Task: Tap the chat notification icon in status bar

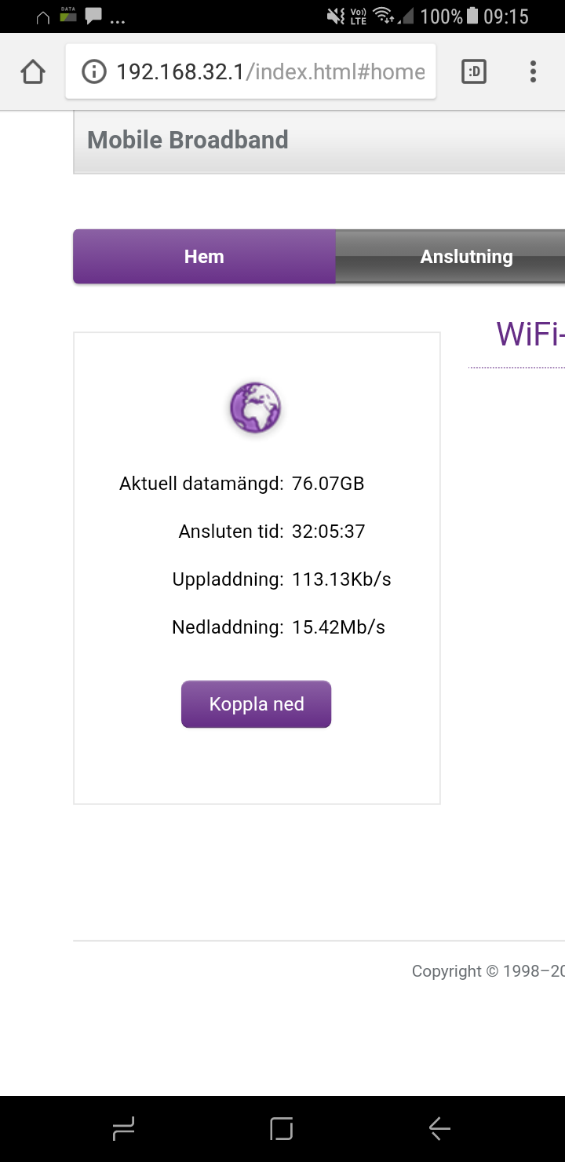Action: point(93,16)
